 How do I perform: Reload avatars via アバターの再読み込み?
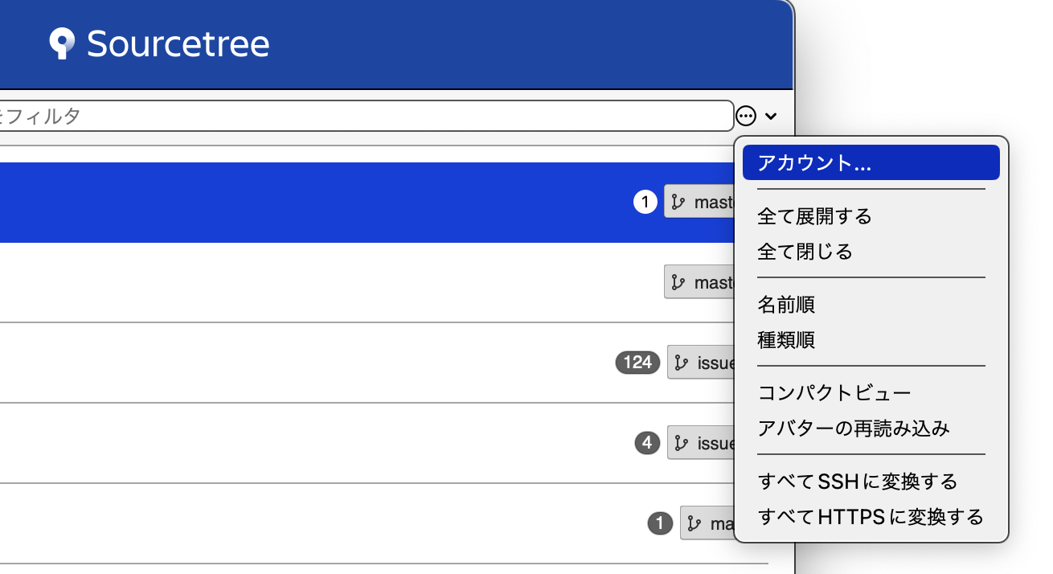[x=852, y=428]
